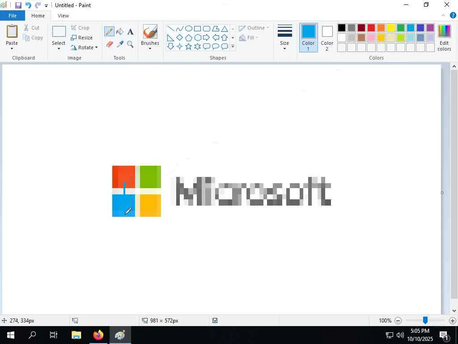Viewport: 458px width, 344px height.
Task: Choose the Rounded rectangle callout shape
Action: coord(207,46)
